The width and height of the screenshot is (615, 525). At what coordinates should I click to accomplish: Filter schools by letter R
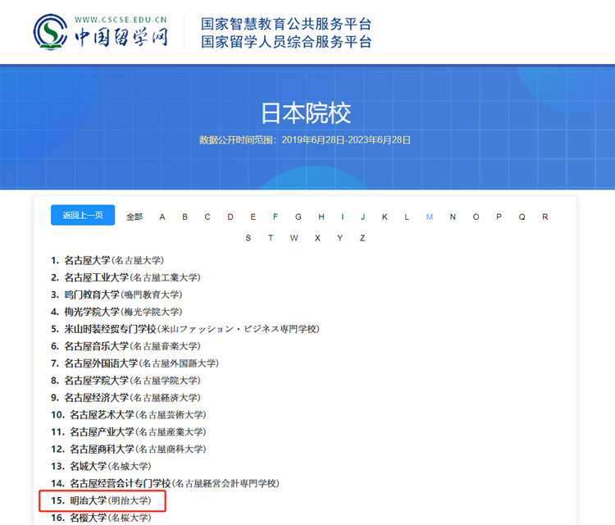[x=544, y=217]
